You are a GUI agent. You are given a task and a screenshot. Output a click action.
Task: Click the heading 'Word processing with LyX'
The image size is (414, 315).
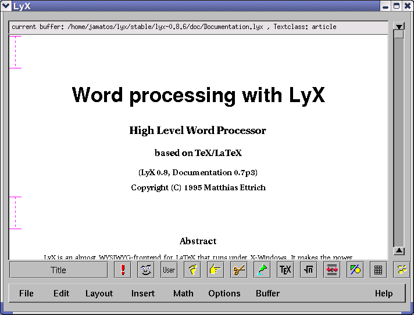pos(198,95)
